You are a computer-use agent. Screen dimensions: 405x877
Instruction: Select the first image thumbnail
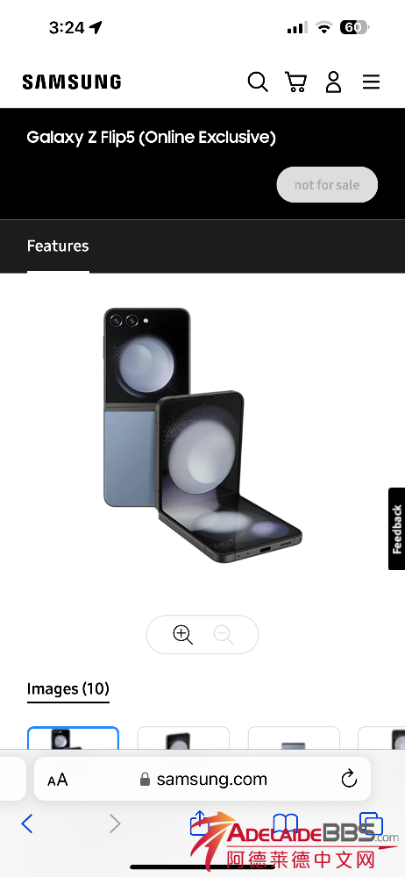click(74, 738)
